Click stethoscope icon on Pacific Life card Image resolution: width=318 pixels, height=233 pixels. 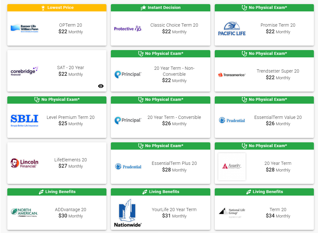[x=244, y=8]
